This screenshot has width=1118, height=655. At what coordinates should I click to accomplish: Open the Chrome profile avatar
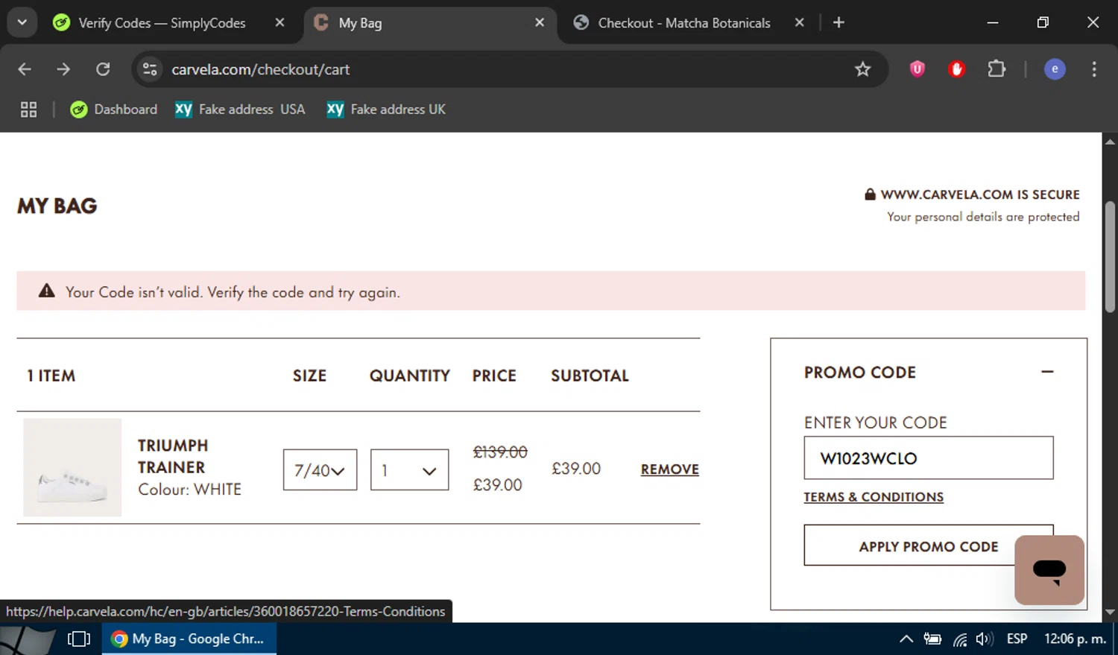tap(1055, 69)
